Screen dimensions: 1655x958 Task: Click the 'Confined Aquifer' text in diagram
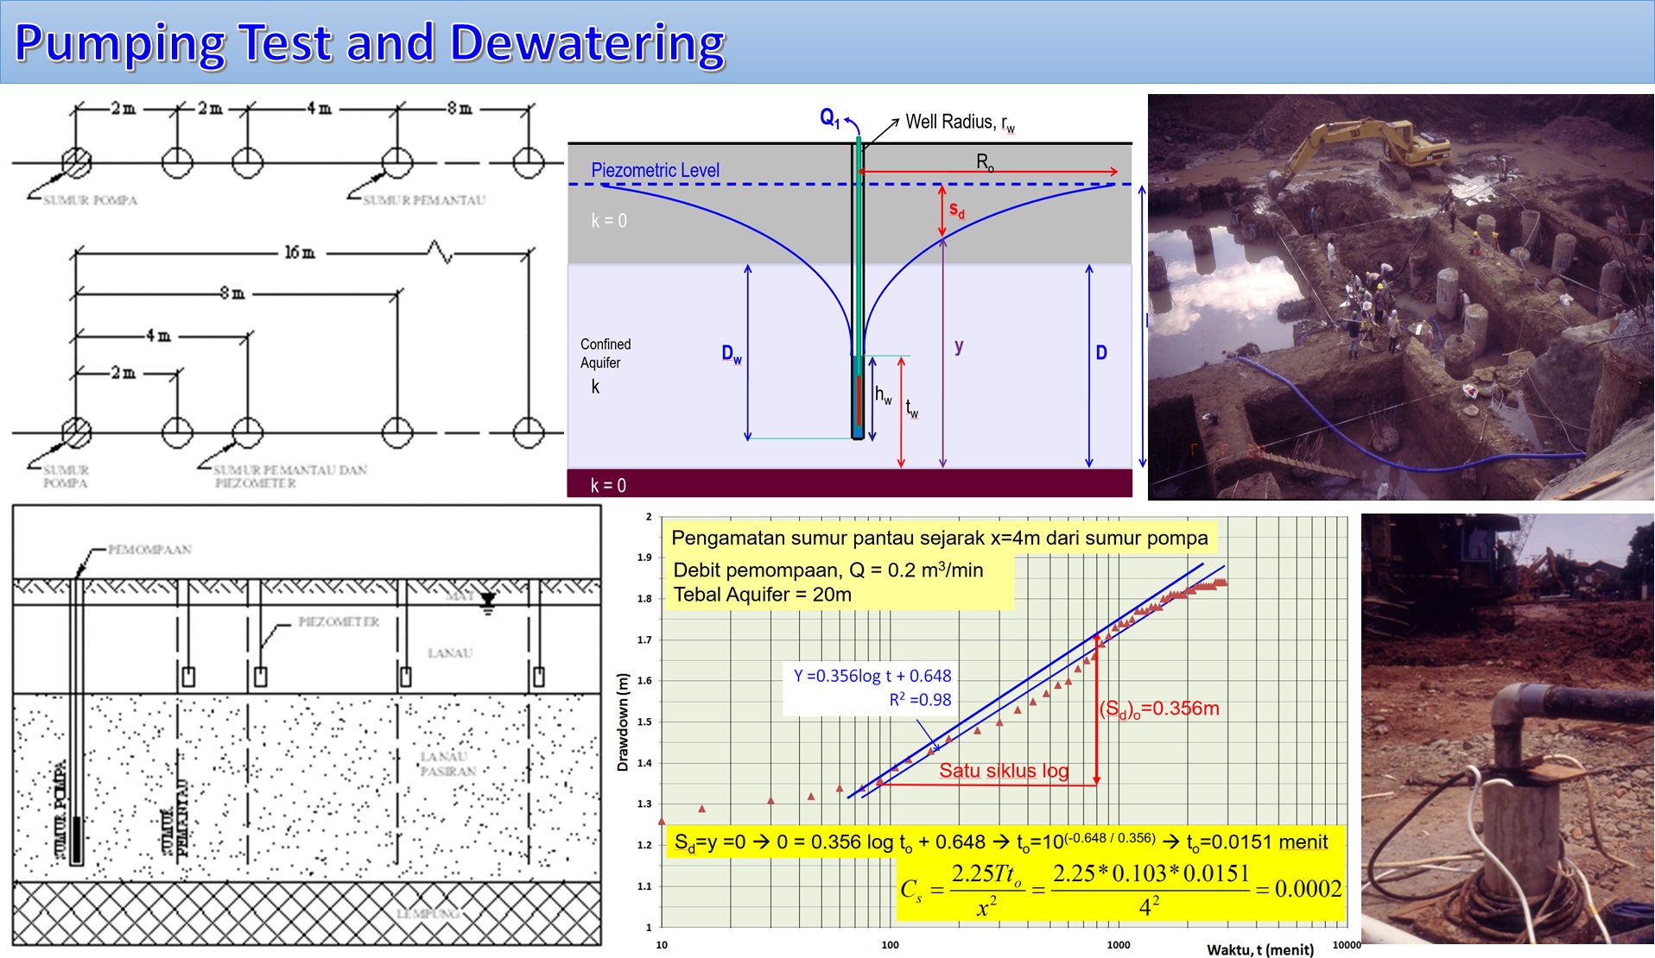click(x=605, y=354)
